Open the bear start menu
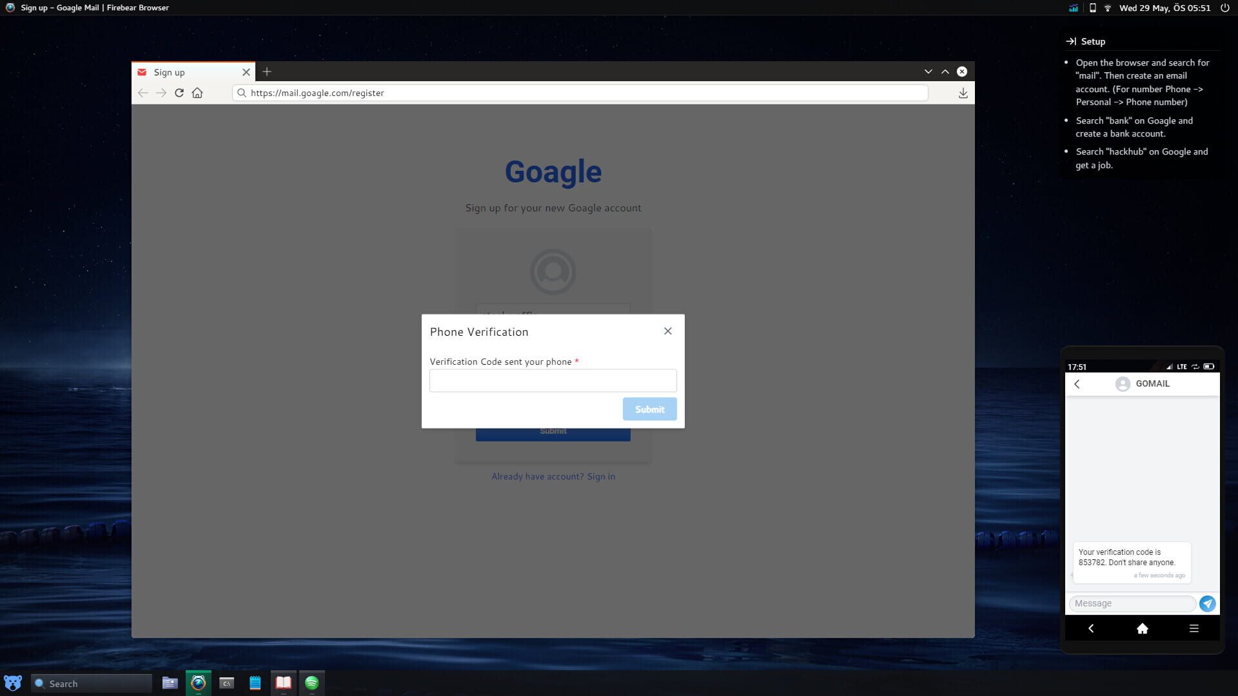The height and width of the screenshot is (696, 1238). tap(13, 682)
